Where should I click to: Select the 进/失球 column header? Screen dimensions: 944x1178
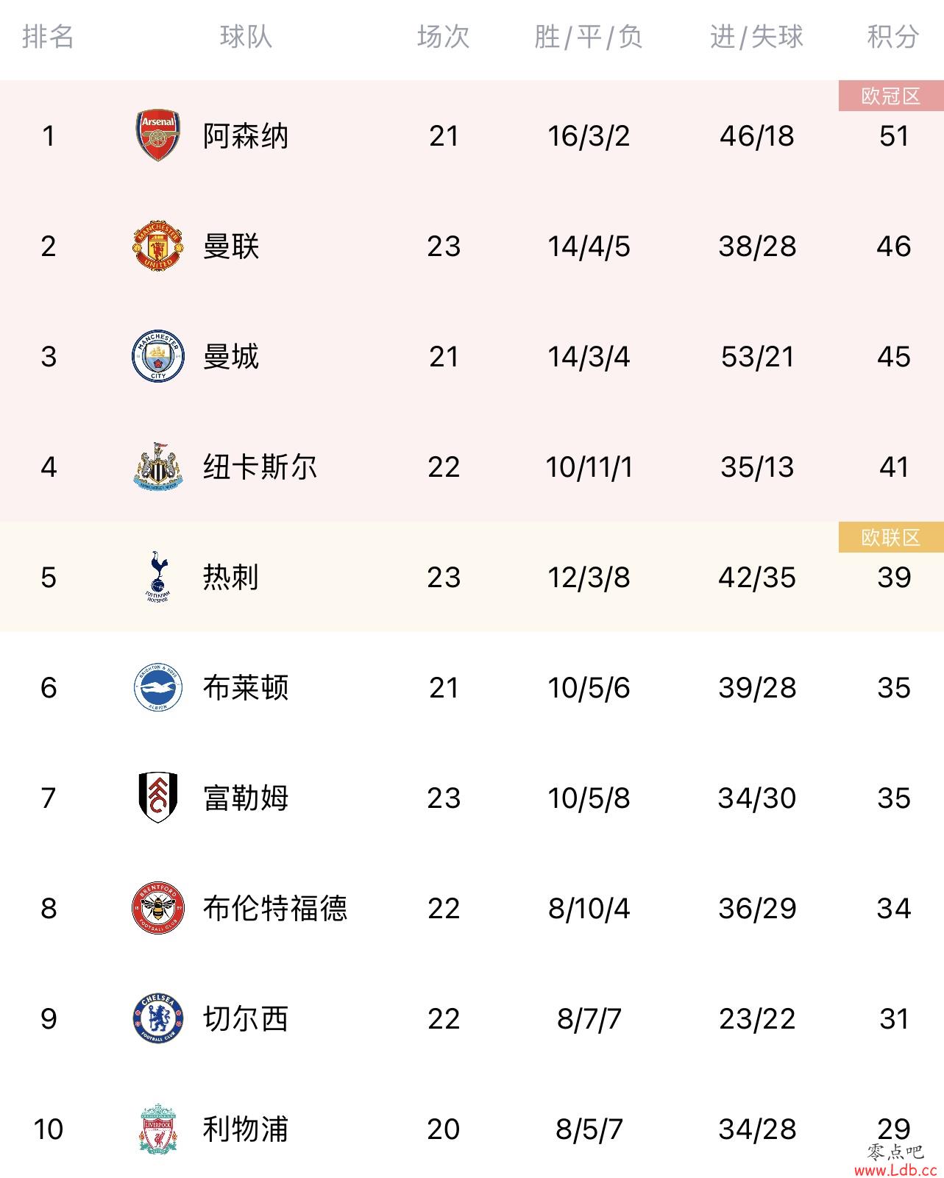(x=756, y=36)
